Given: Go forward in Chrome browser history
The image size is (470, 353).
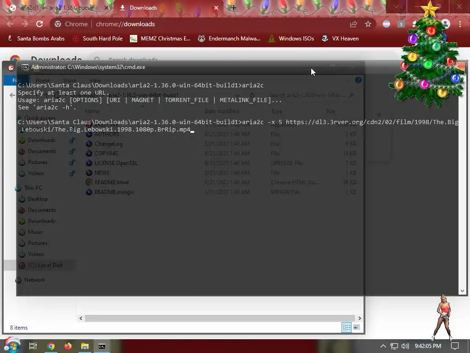Looking at the screenshot, I should pos(25,24).
